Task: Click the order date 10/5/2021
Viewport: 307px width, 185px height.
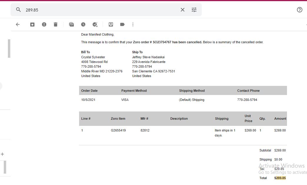Action: (x=88, y=100)
